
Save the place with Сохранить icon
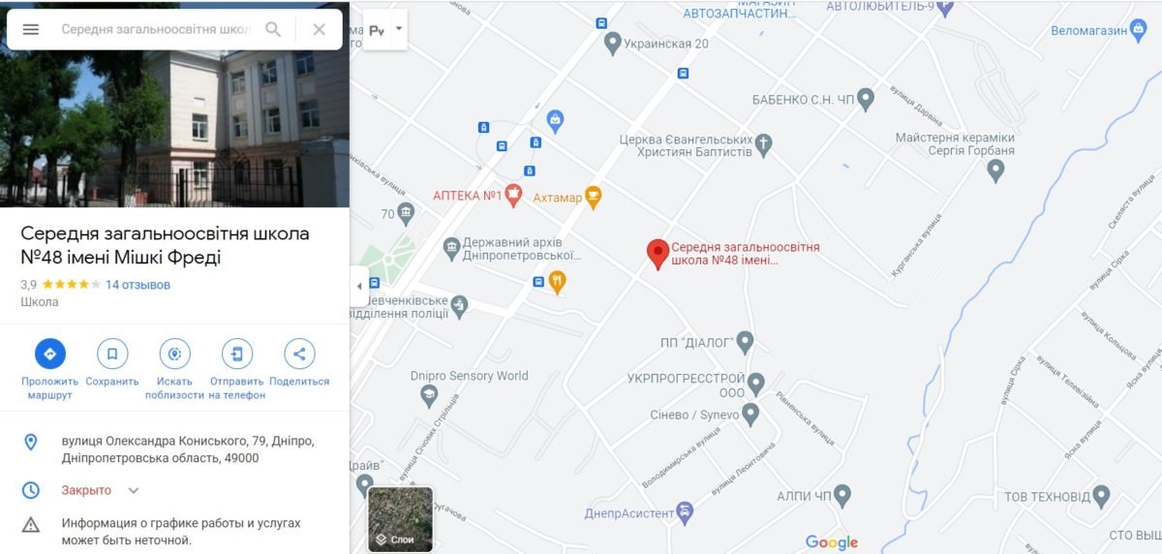tap(112, 354)
